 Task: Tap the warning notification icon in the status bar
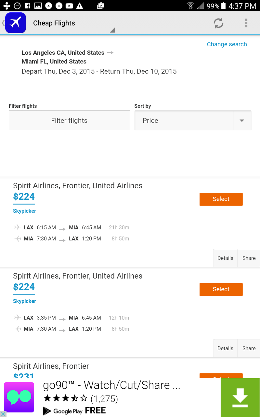pyautogui.click(x=80, y=6)
